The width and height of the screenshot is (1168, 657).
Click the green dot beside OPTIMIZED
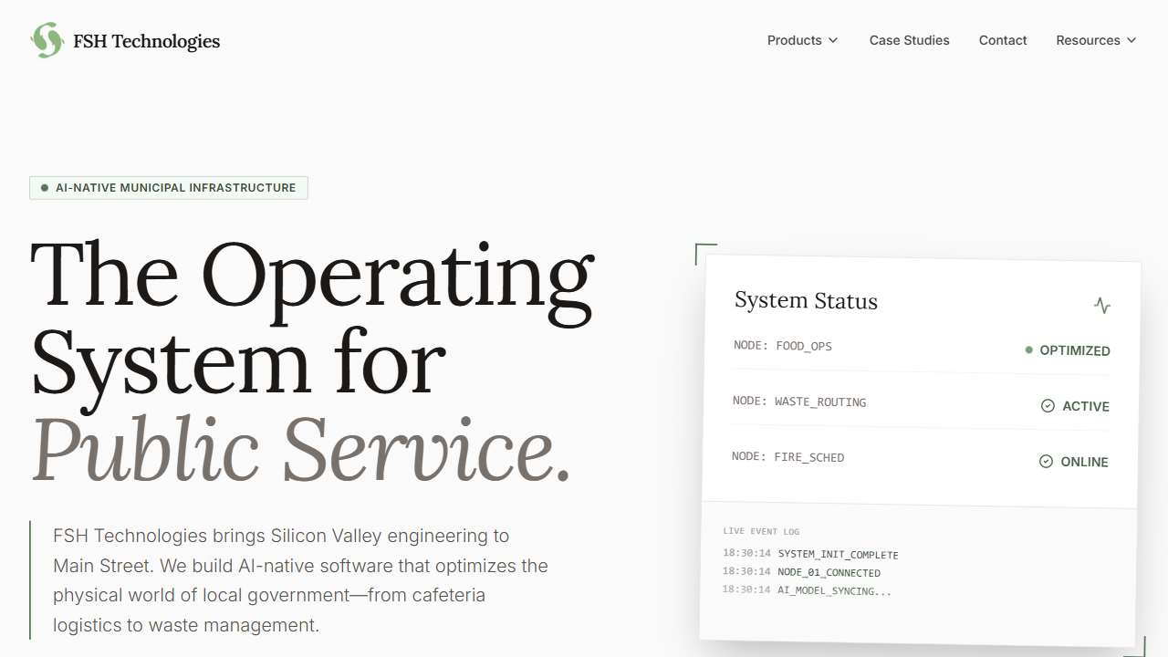tap(1029, 349)
